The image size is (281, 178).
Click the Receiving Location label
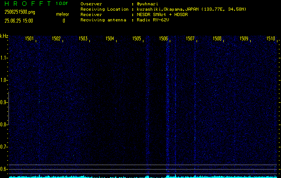105,9
